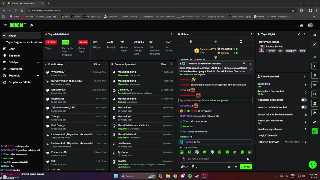This screenshot has height=180, width=320.
Task: Open the Etkinlik Akışı three-dot menu
Action: pos(105,64)
